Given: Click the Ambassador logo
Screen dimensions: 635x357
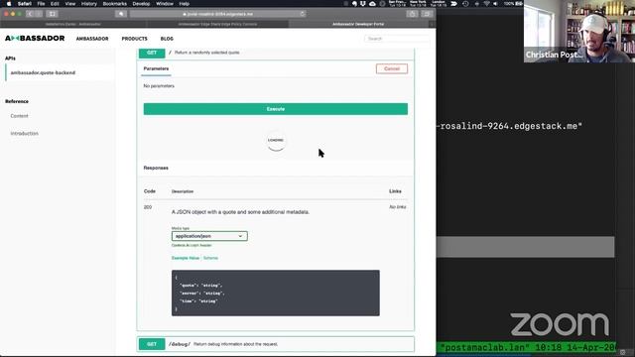Looking at the screenshot, I should click(x=35, y=38).
